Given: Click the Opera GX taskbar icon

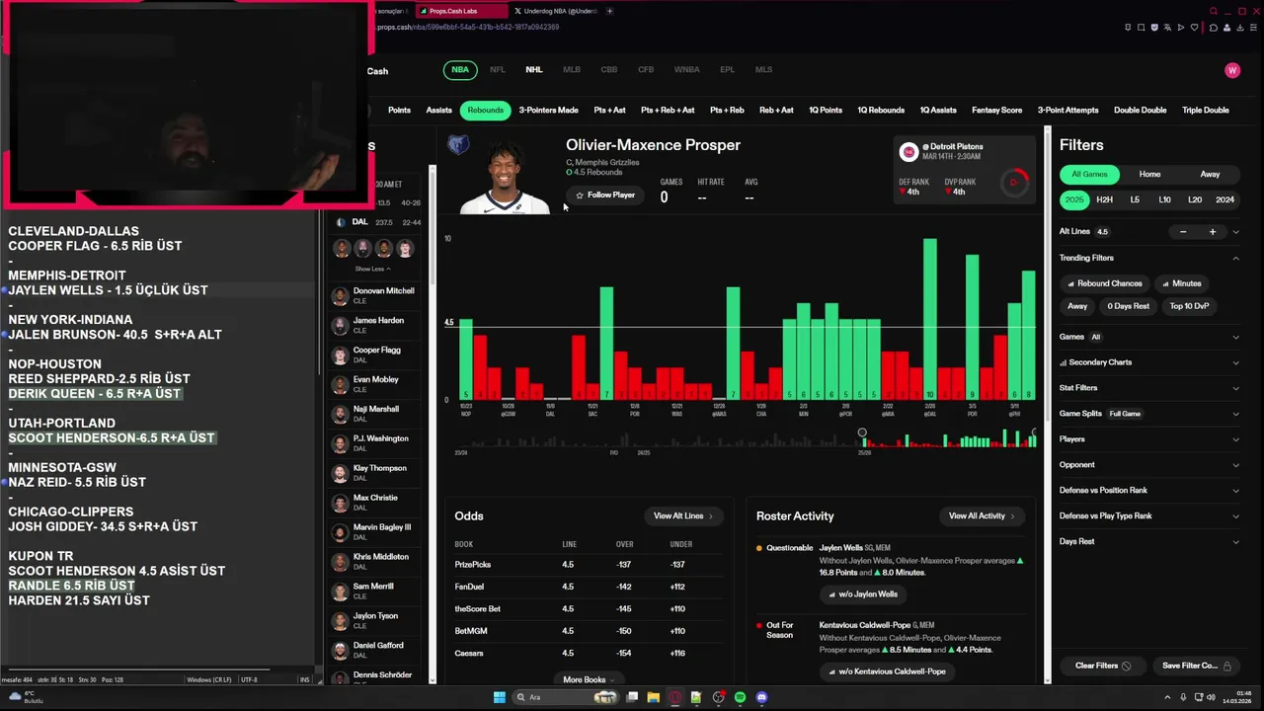Looking at the screenshot, I should [x=674, y=697].
